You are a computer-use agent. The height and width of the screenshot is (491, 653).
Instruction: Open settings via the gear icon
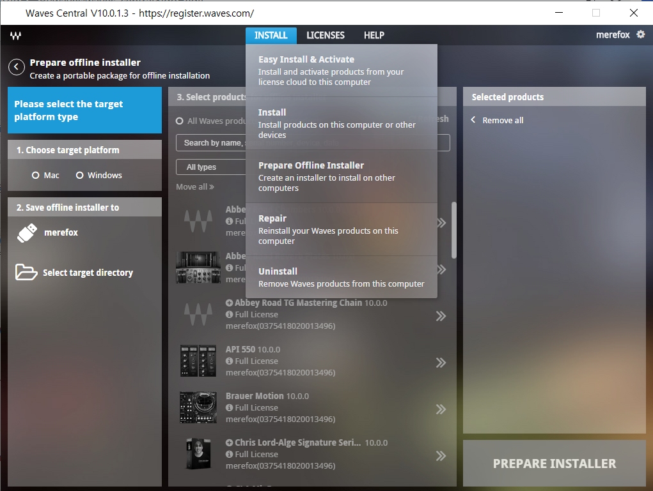pos(640,34)
